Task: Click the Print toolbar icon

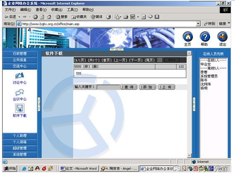Action: pyautogui.click(x=126, y=17)
